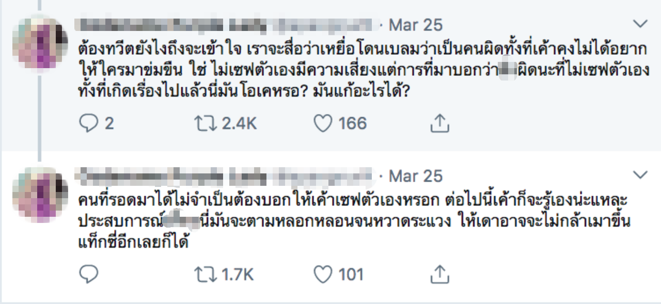Click the 166 likes count
The width and height of the screenshot is (661, 304).
tap(353, 123)
